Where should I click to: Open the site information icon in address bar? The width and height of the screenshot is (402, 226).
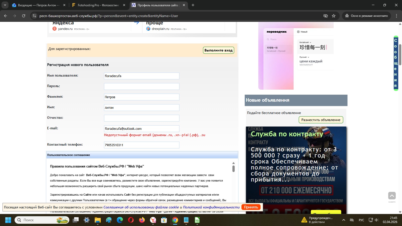(x=34, y=16)
